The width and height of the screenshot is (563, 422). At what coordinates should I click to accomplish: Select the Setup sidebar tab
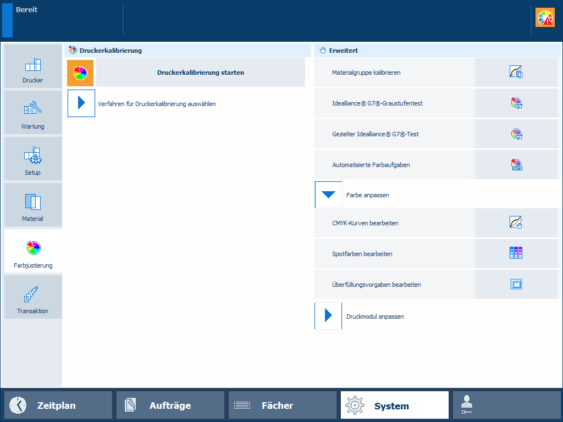tap(33, 159)
